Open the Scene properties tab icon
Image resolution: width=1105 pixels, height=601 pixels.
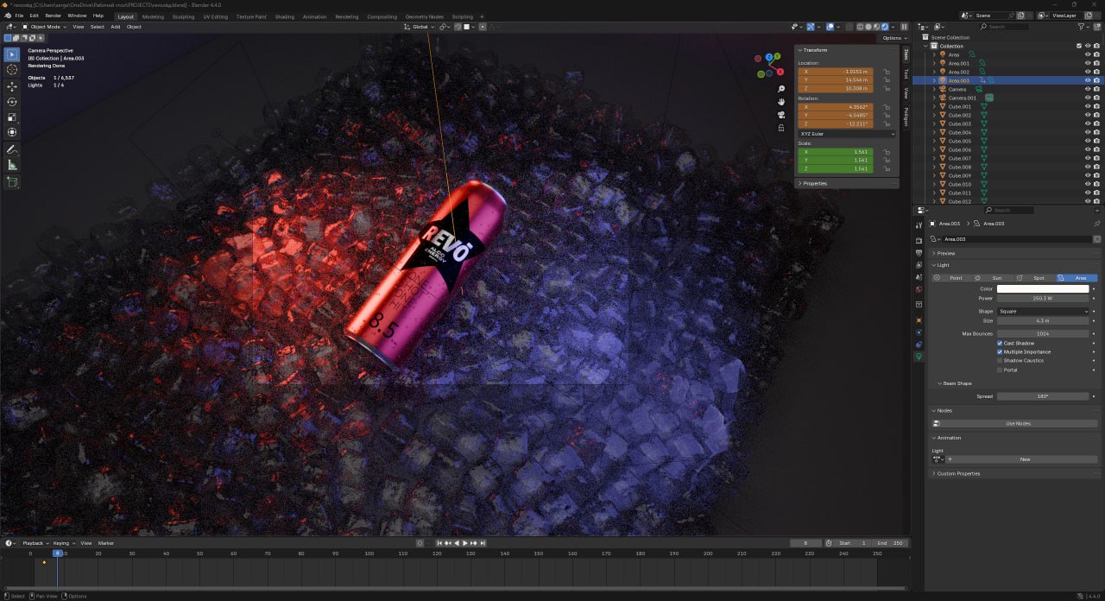point(919,277)
